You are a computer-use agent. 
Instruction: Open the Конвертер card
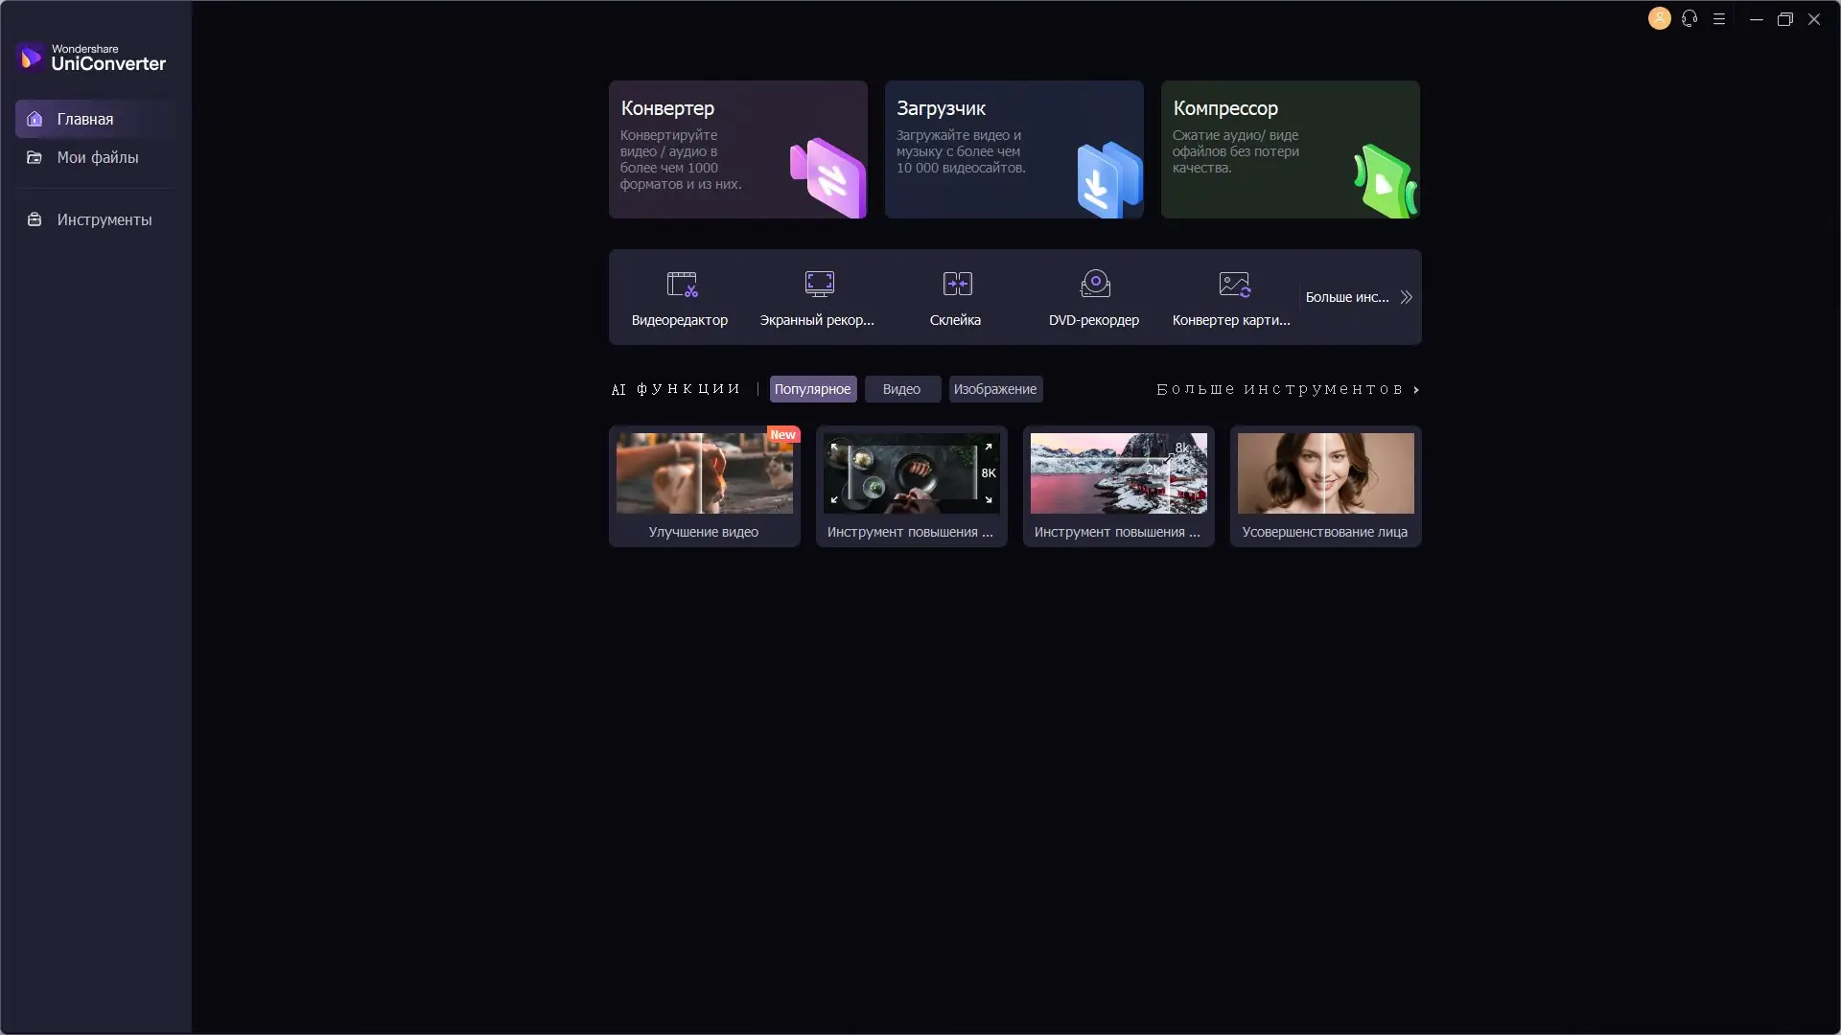click(736, 149)
